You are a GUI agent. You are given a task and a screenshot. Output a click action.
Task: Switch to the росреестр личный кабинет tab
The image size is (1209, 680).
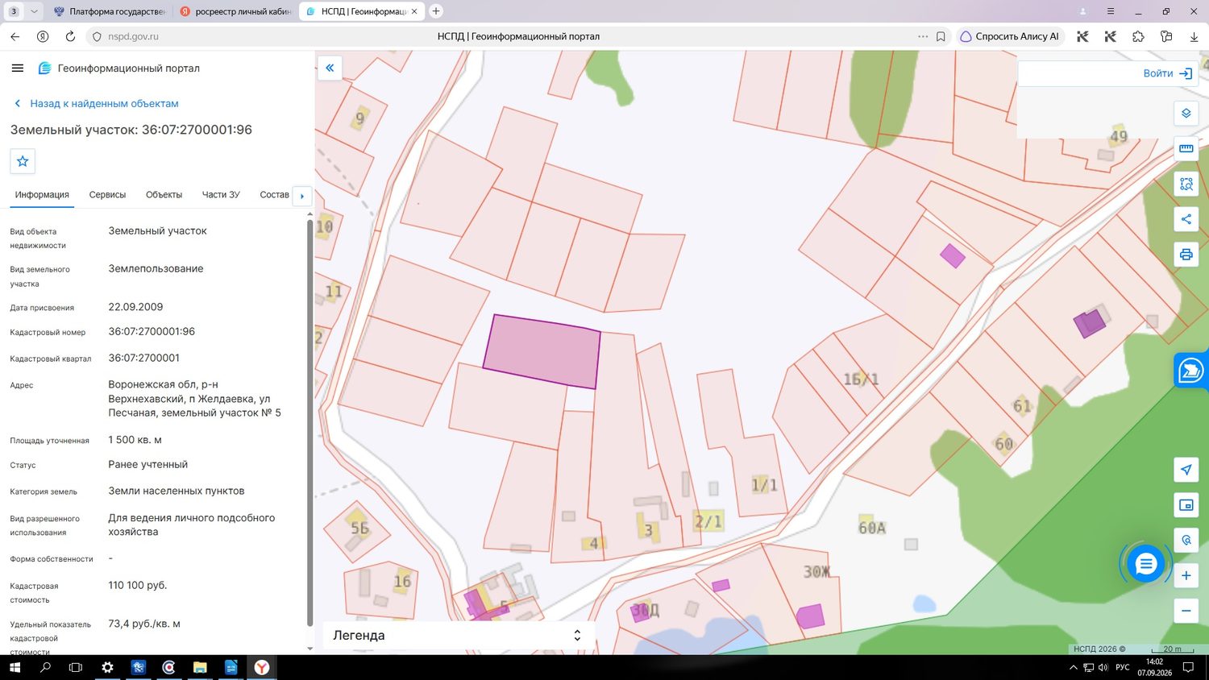[235, 11]
